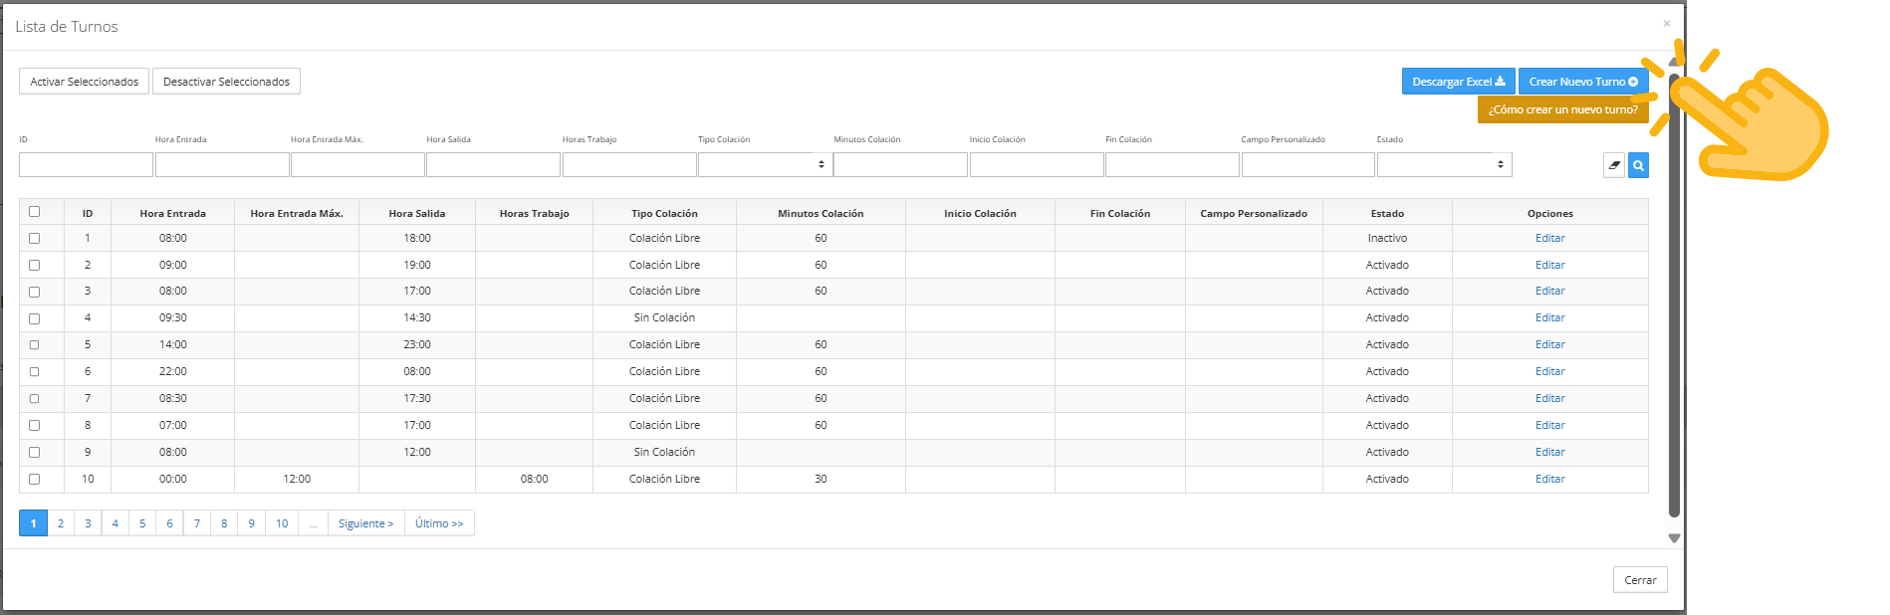The height and width of the screenshot is (615, 1890).
Task: Check the checkbox for row ID 3
Action: [34, 292]
